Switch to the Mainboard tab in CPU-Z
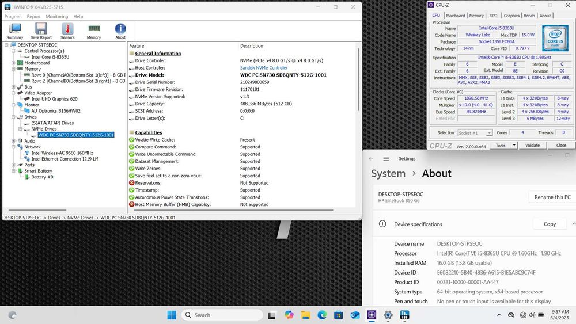 click(x=455, y=16)
